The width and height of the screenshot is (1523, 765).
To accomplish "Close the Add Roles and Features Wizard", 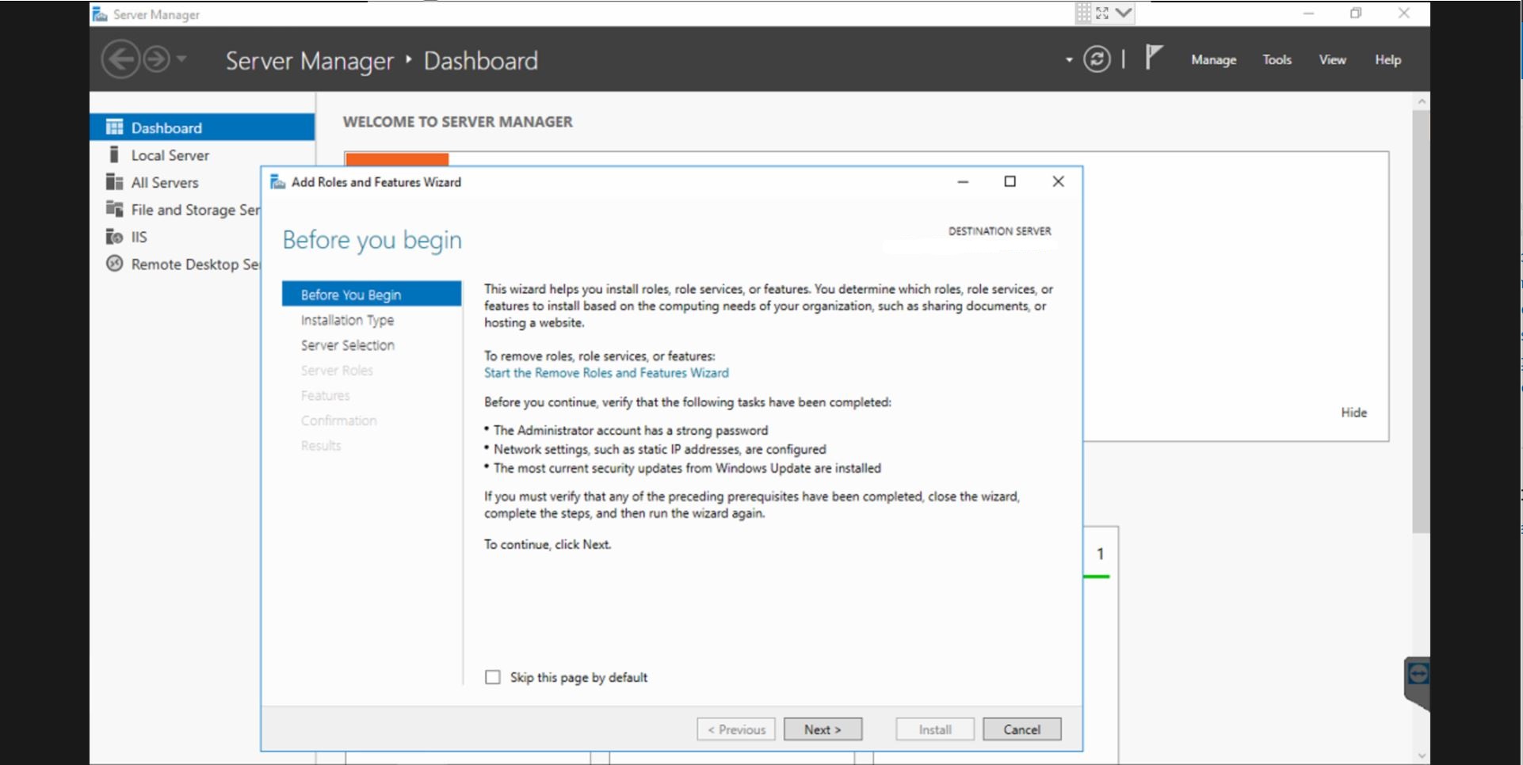I will click(x=1058, y=182).
